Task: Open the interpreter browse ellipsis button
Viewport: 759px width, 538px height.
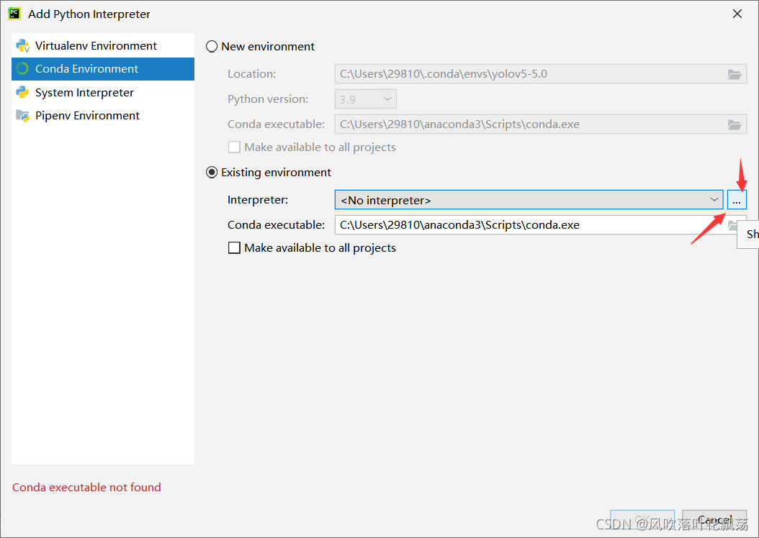Action: (736, 200)
